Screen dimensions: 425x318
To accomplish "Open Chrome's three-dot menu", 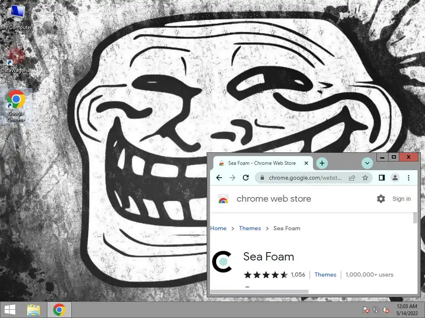I will [408, 178].
